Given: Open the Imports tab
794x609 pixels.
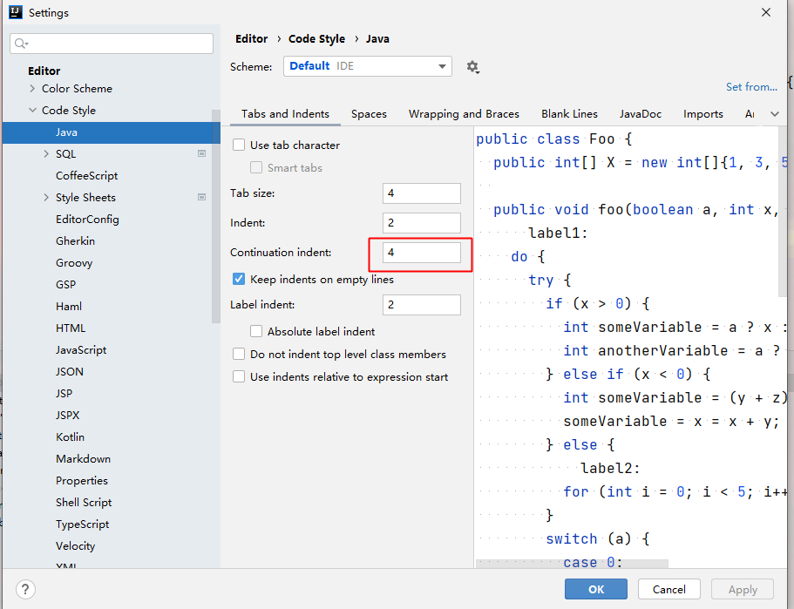Looking at the screenshot, I should [x=702, y=114].
